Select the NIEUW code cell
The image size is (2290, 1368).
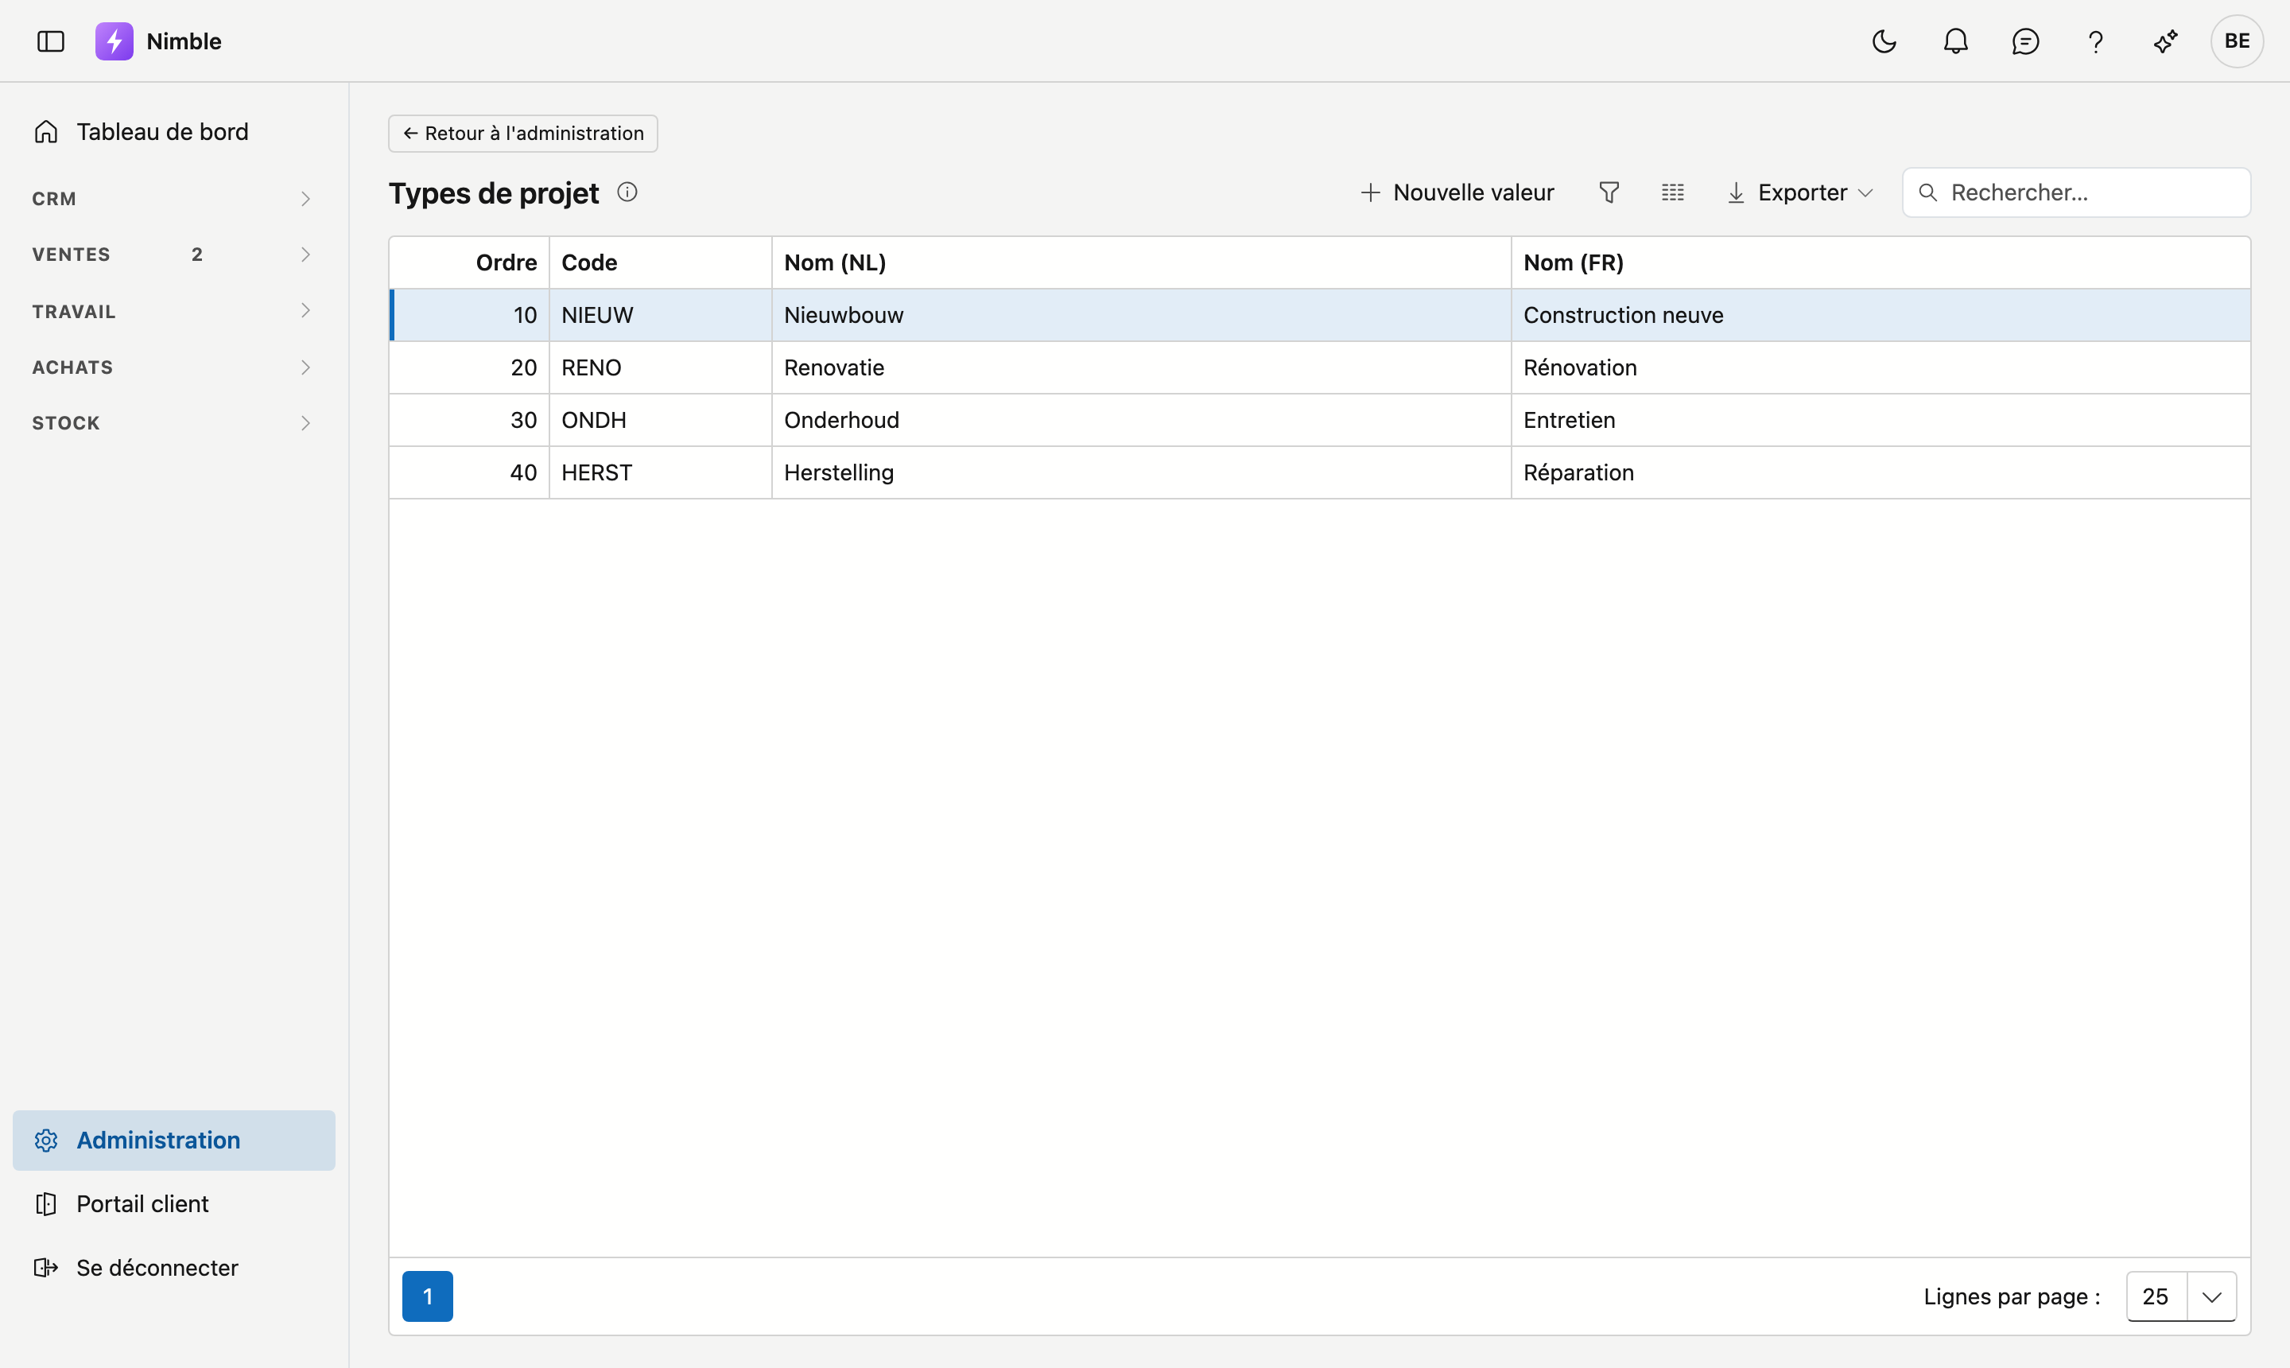coord(661,315)
